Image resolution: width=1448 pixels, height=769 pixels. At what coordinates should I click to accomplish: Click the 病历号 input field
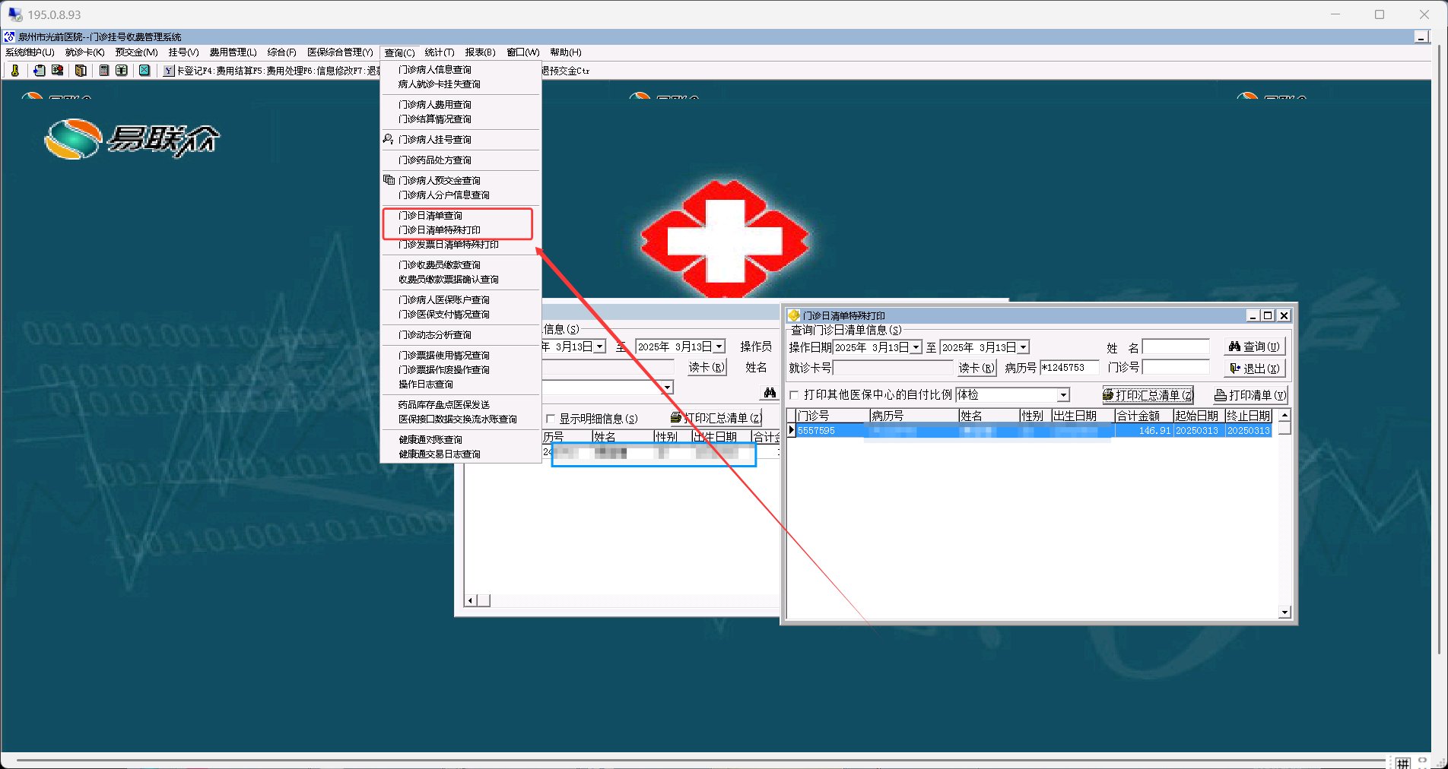coord(1069,368)
